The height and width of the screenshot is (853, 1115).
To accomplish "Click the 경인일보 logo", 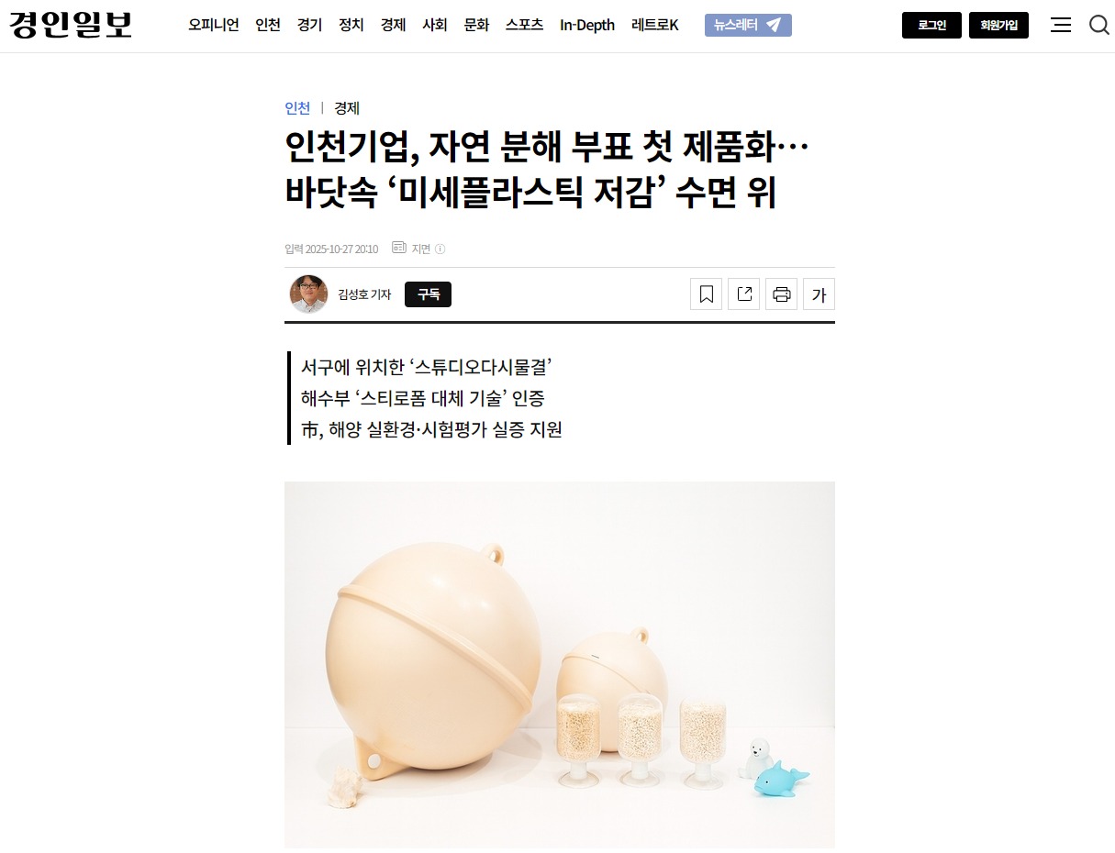I will tap(71, 25).
